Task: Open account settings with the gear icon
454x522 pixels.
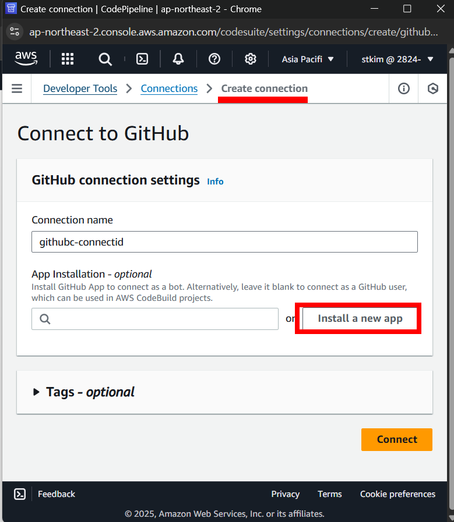Action: click(250, 59)
